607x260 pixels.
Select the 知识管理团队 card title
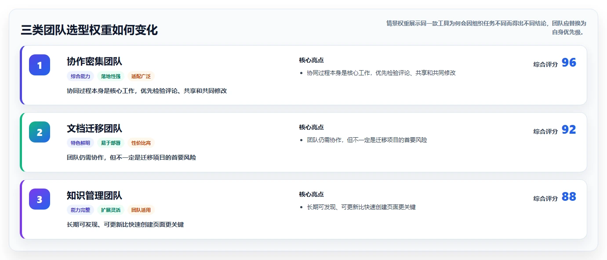point(95,196)
